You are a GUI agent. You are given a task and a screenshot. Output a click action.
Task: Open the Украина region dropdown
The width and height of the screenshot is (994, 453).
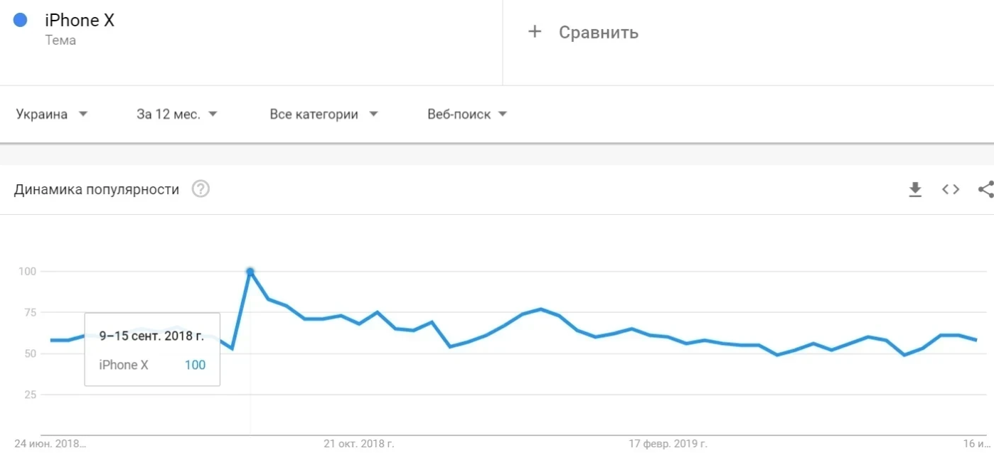coord(52,114)
